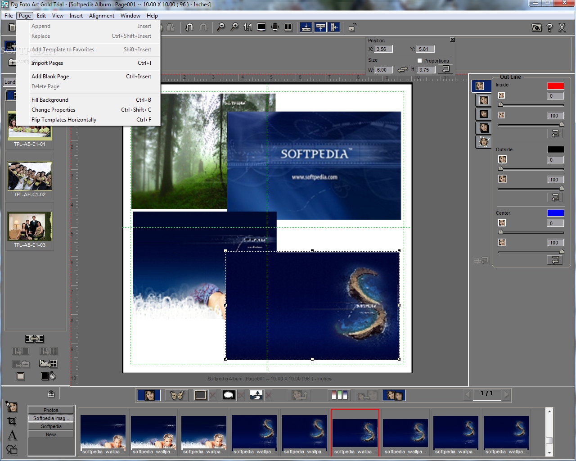Go to next page arrow
576x461 pixels.
click(x=507, y=394)
